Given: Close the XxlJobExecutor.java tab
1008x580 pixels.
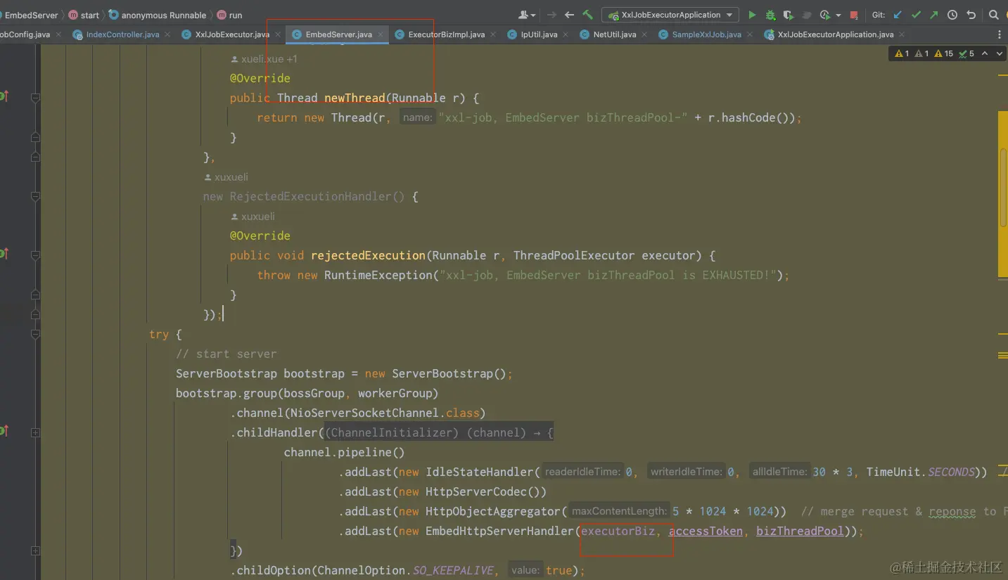Looking at the screenshot, I should click(278, 34).
